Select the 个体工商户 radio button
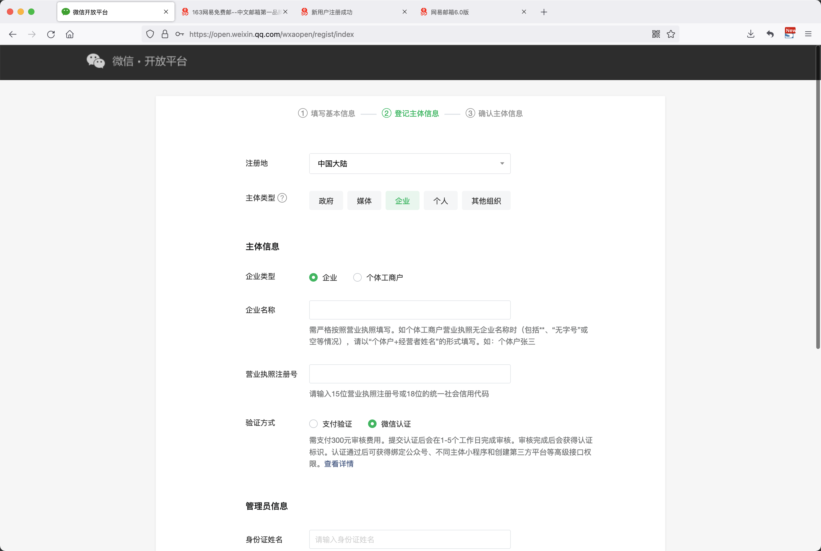This screenshot has height=551, width=821. click(x=357, y=277)
